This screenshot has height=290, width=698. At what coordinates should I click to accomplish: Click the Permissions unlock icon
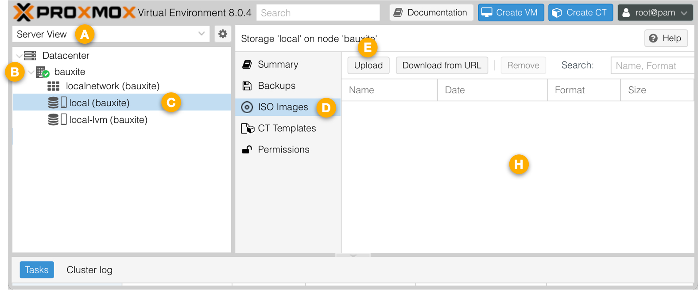pos(247,149)
